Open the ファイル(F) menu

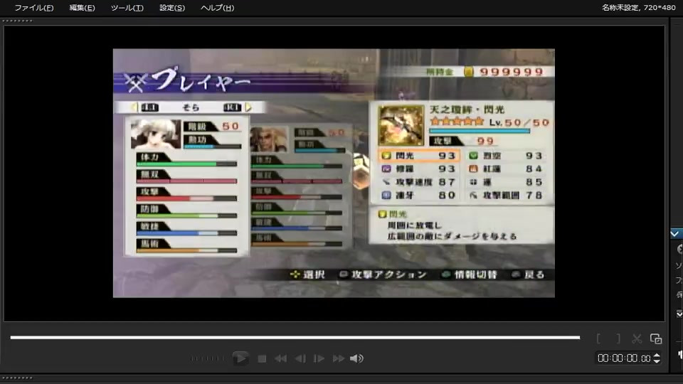(x=34, y=8)
